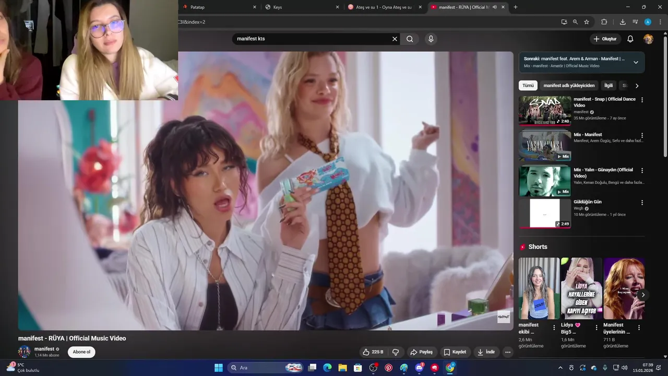Download the video with İndir
The width and height of the screenshot is (668, 376).
(x=486, y=352)
